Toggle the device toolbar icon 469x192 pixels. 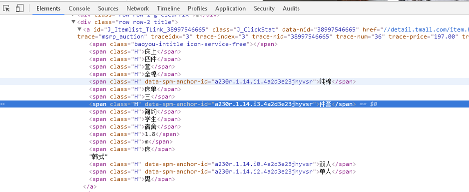20,8
